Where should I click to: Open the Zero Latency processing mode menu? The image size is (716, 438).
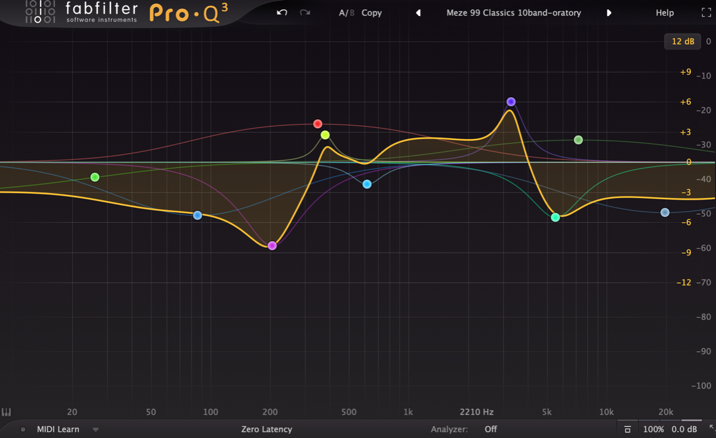[x=267, y=429]
